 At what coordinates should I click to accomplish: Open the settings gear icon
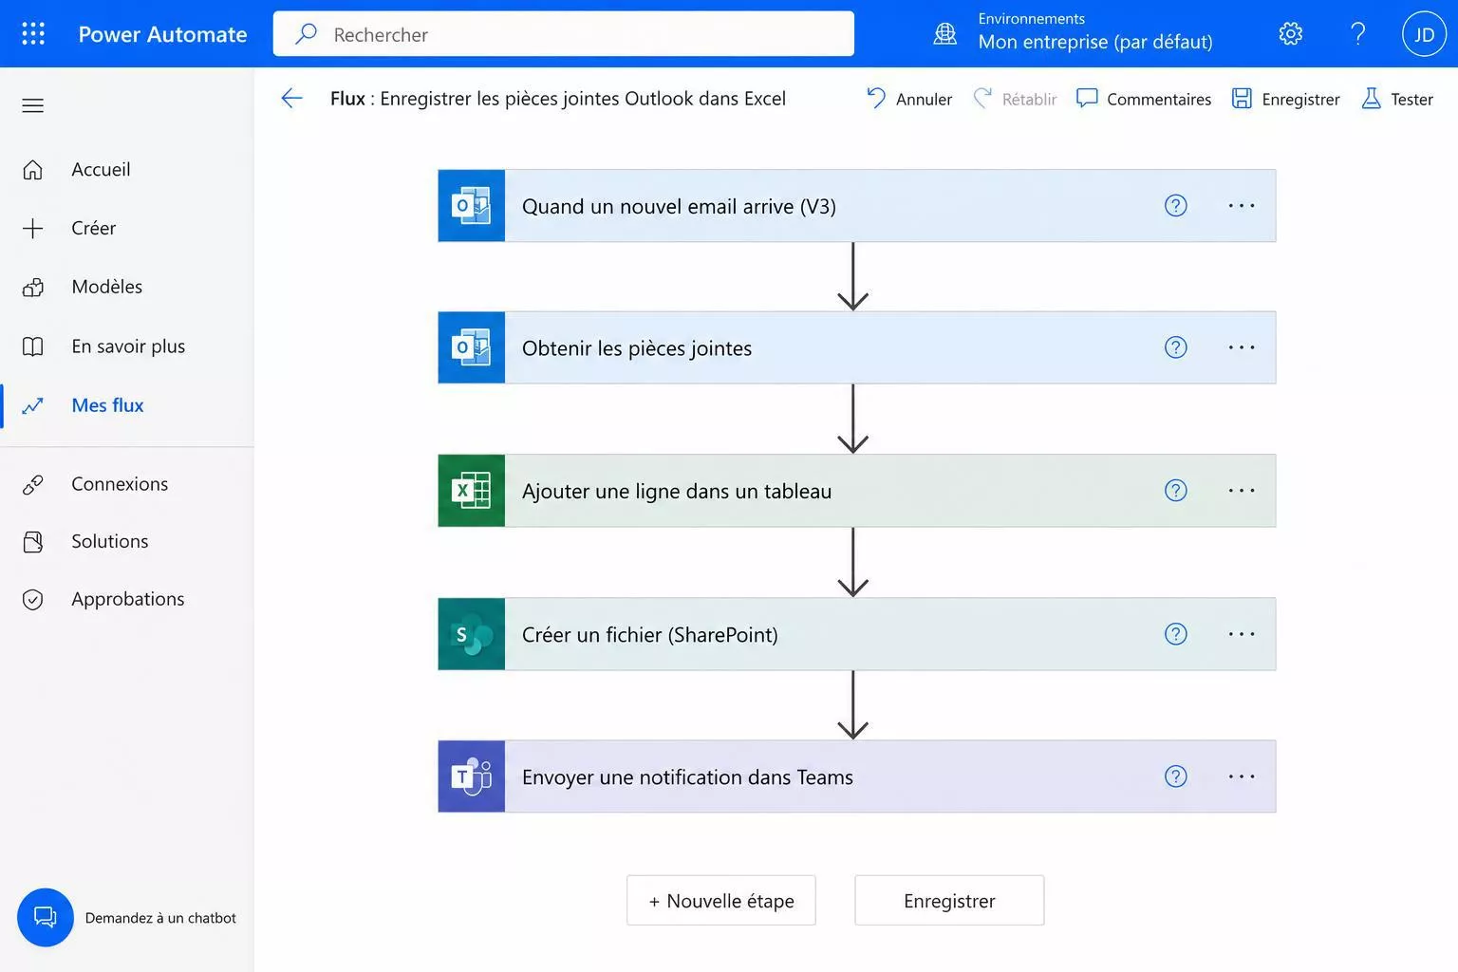1290,34
